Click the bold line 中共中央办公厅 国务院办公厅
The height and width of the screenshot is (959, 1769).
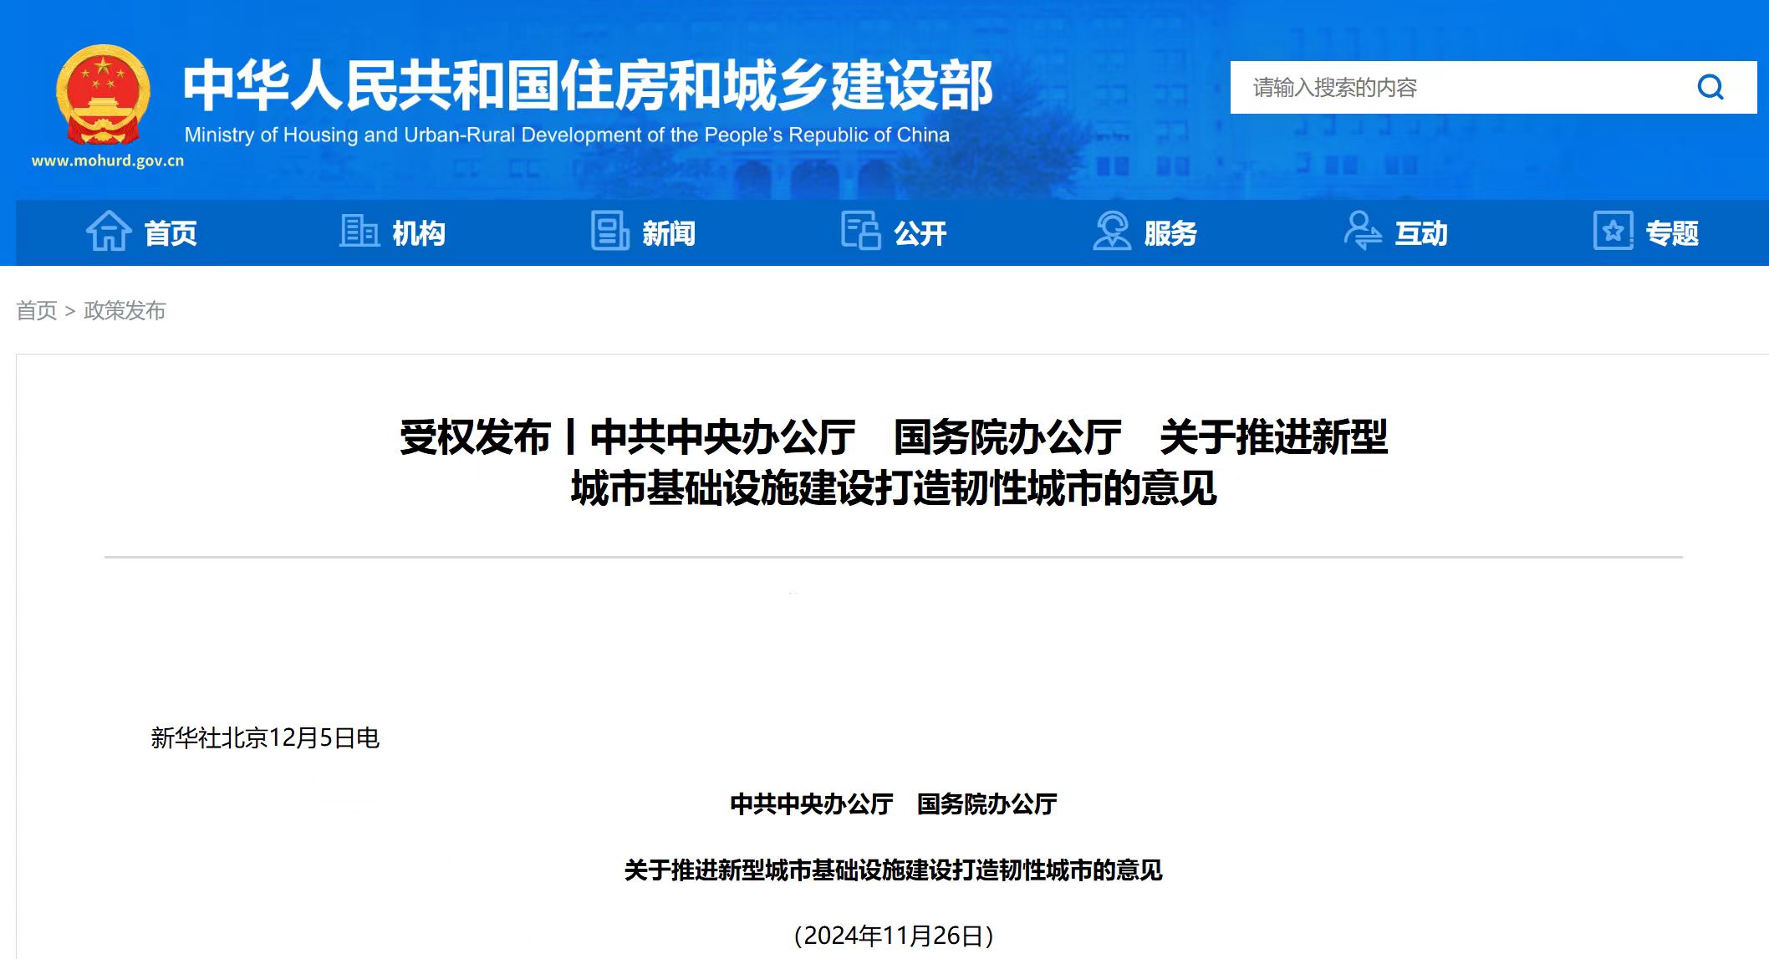[893, 803]
